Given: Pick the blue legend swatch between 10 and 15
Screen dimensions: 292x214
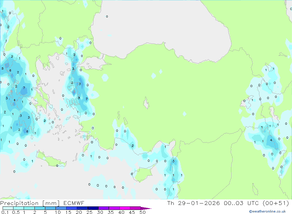Looking at the screenshot, I should tap(61, 208).
